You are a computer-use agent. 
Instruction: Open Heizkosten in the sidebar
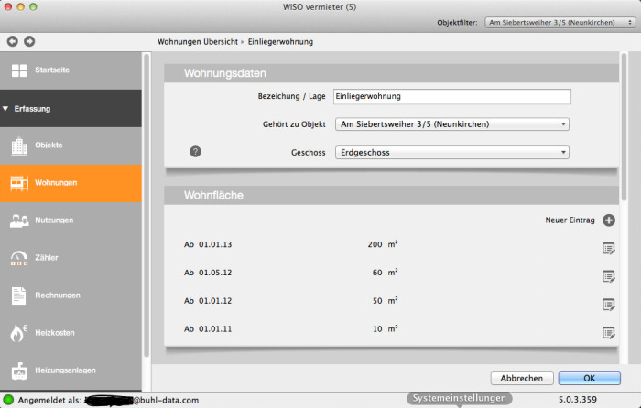[x=71, y=333]
